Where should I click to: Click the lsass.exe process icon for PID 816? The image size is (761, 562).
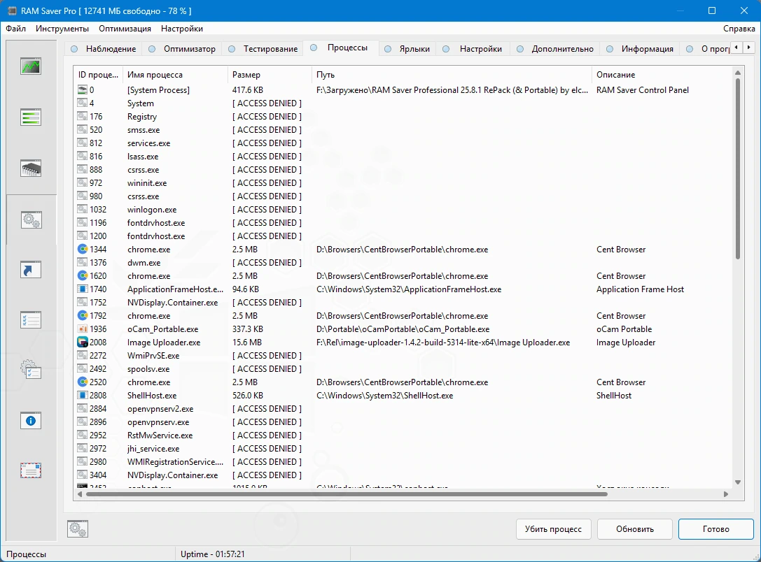pyautogui.click(x=83, y=156)
